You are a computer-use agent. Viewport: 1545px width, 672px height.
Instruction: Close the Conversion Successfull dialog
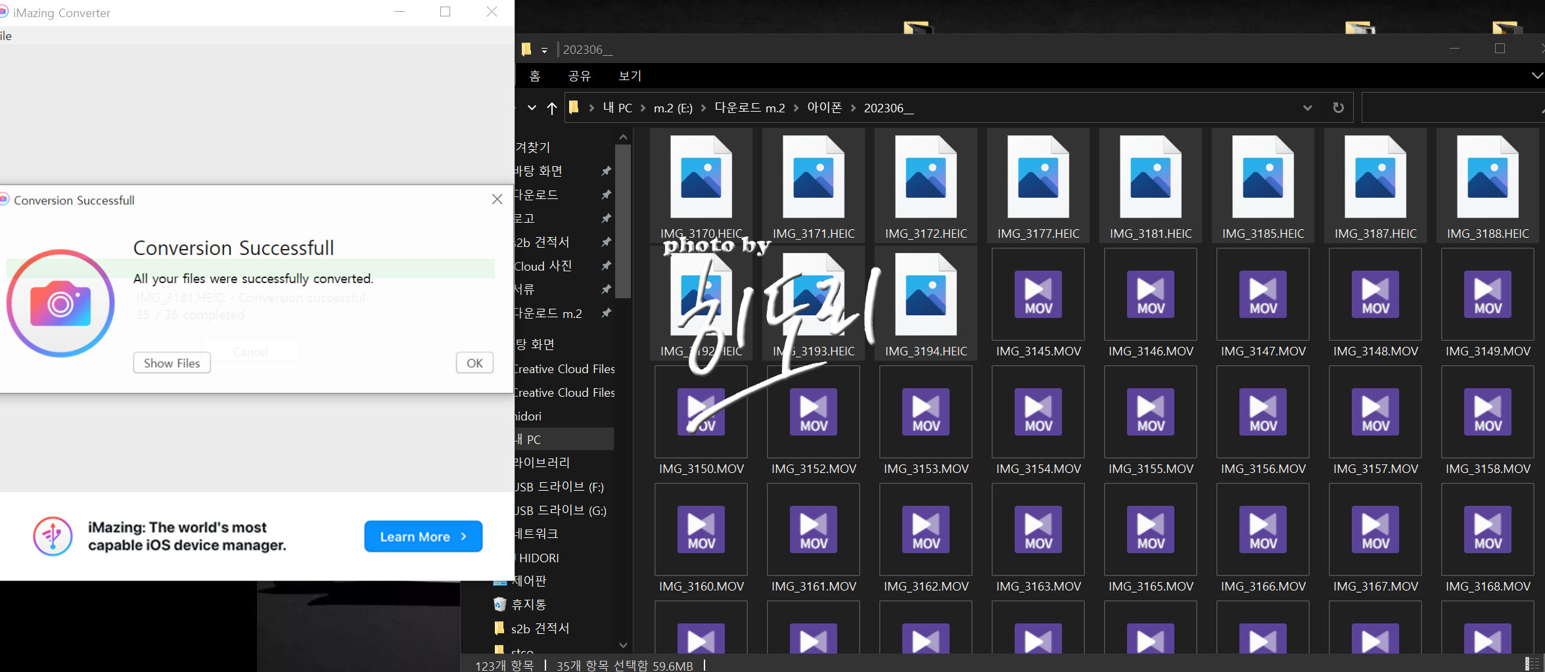497,199
